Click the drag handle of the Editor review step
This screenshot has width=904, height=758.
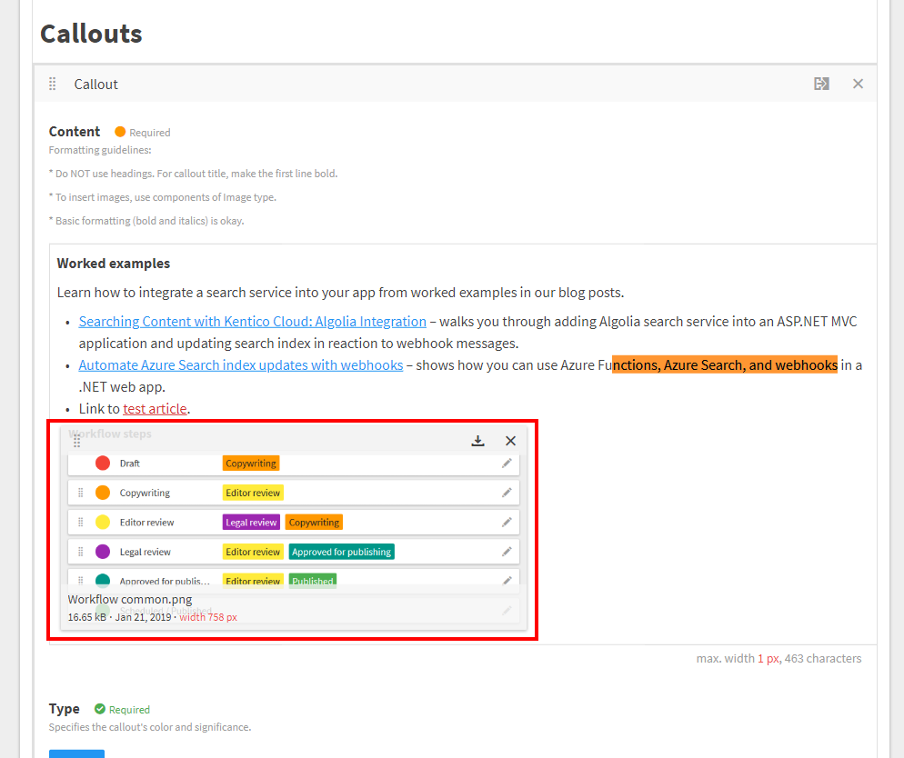click(80, 522)
